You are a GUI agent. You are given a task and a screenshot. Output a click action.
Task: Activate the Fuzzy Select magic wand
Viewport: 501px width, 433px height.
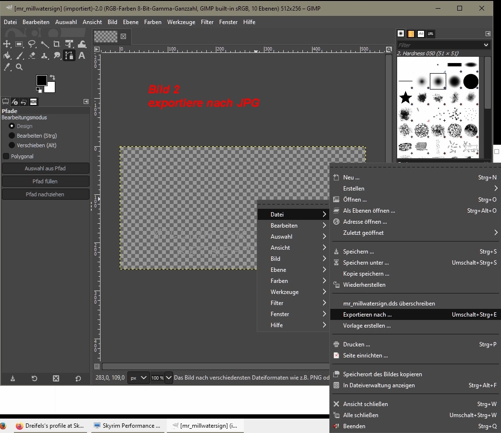coord(45,44)
